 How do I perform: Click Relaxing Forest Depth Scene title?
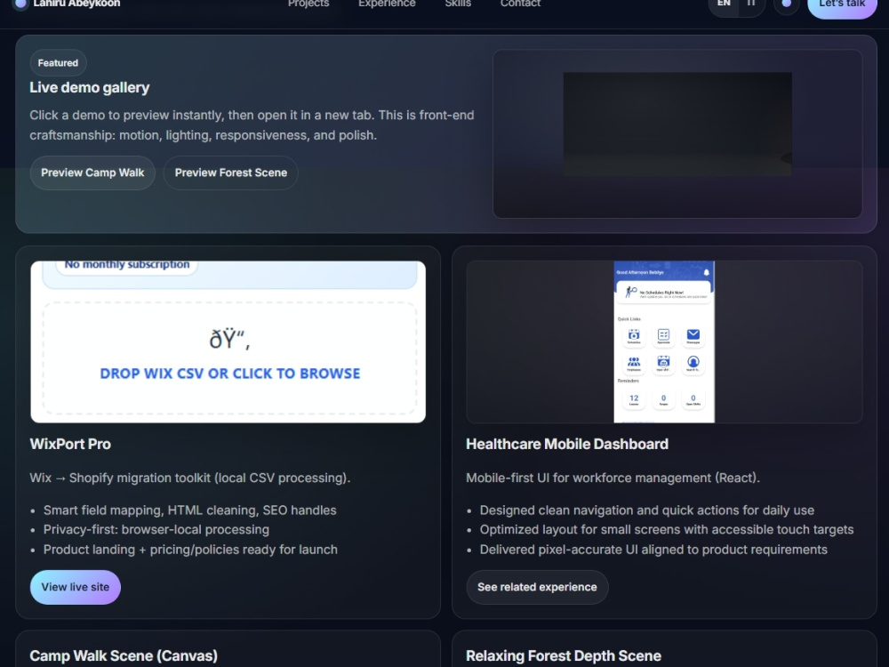[x=564, y=655]
